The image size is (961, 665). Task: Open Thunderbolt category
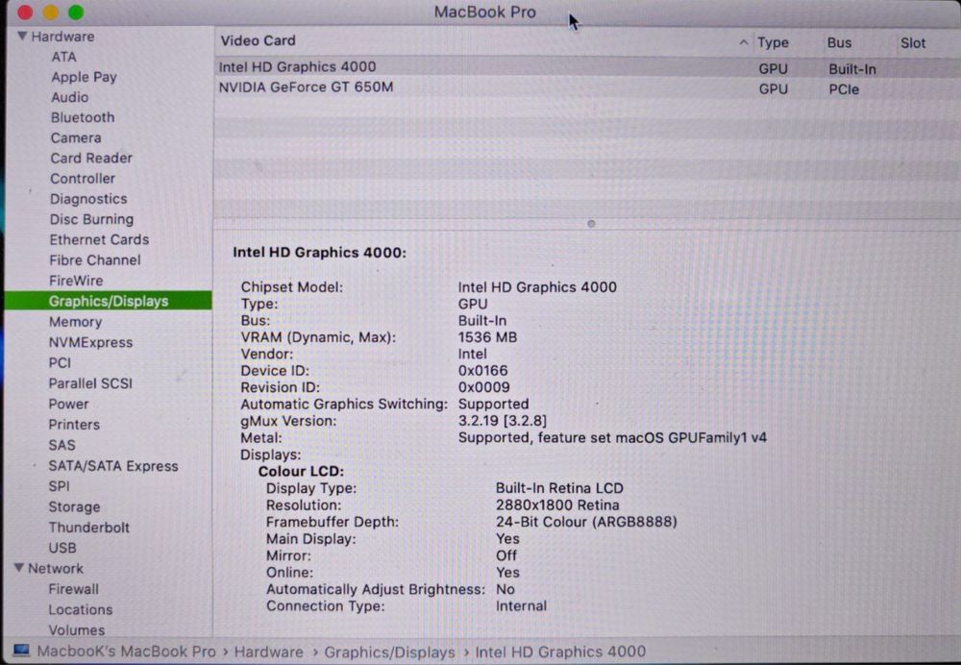[88, 528]
